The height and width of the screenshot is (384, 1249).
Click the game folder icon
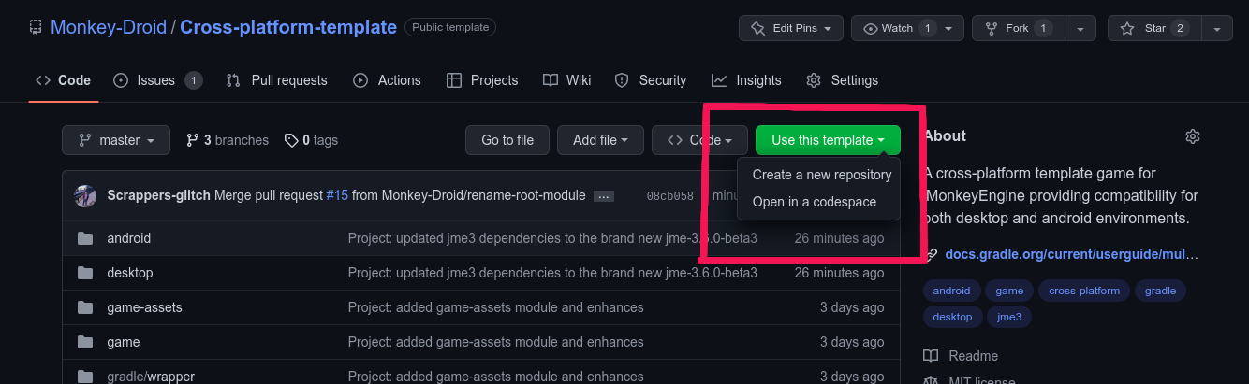(85, 342)
